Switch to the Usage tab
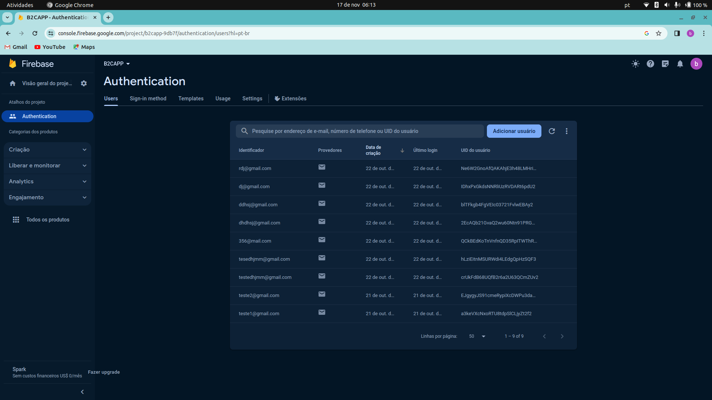This screenshot has height=400, width=712. coord(223,99)
